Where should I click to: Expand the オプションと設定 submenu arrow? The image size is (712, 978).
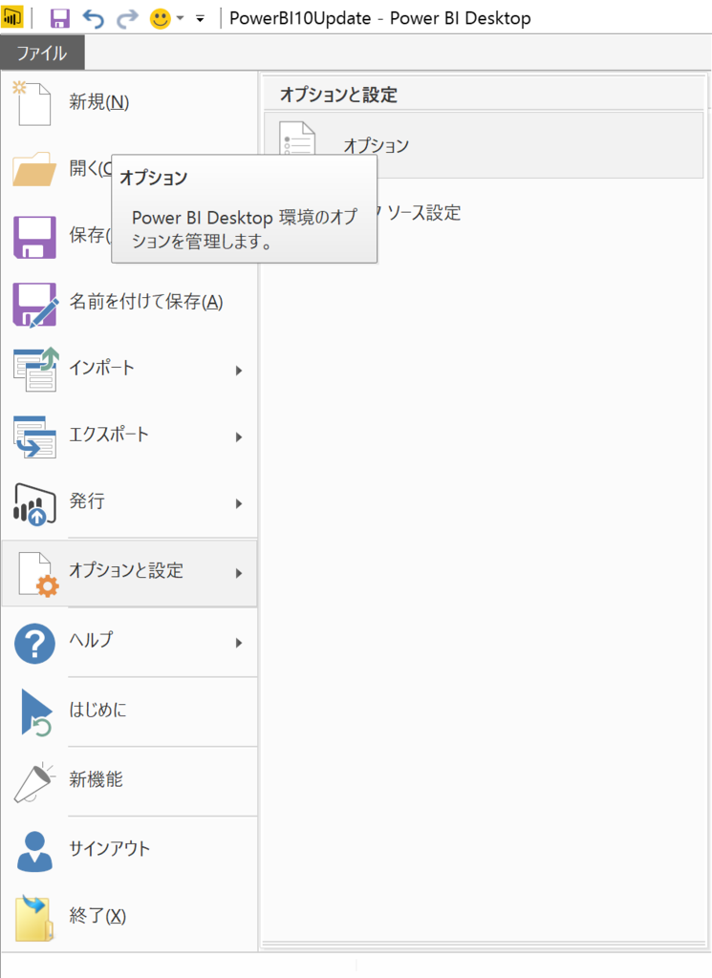point(238,573)
